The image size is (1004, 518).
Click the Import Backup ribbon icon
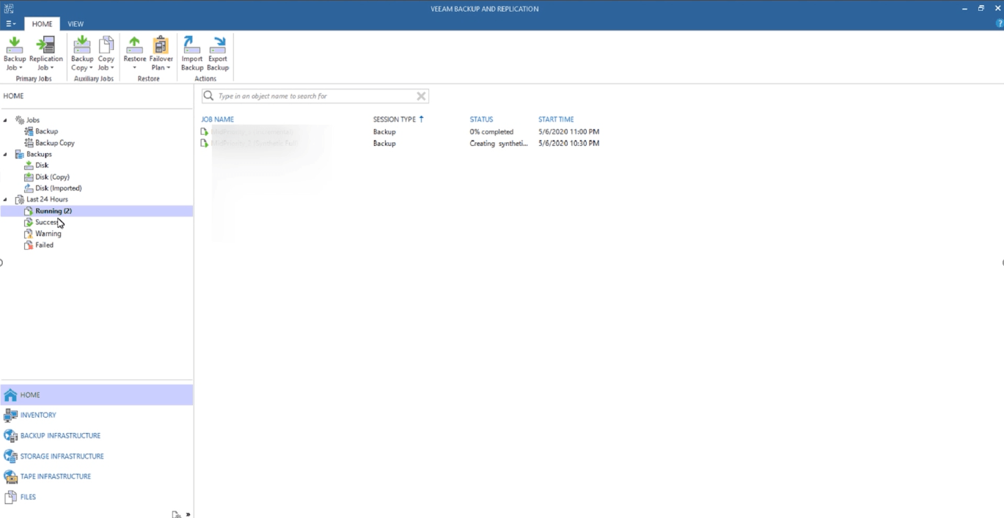click(192, 53)
